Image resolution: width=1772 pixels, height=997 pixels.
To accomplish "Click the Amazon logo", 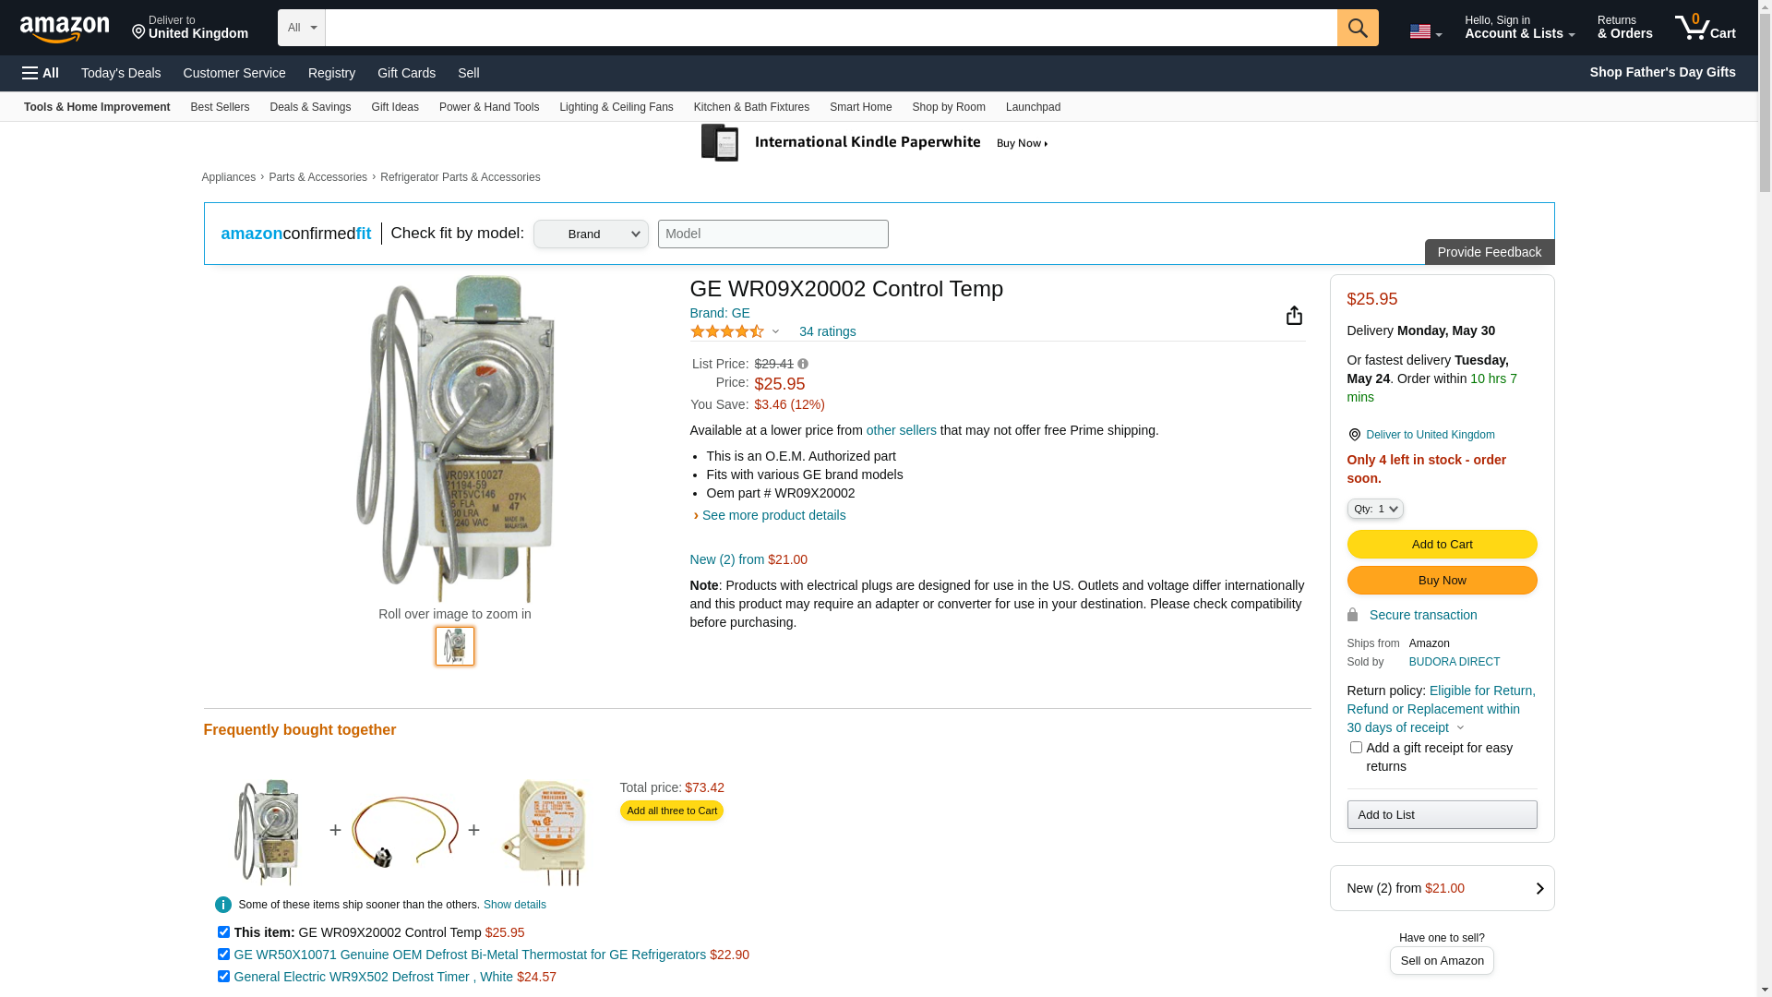I will (x=65, y=29).
